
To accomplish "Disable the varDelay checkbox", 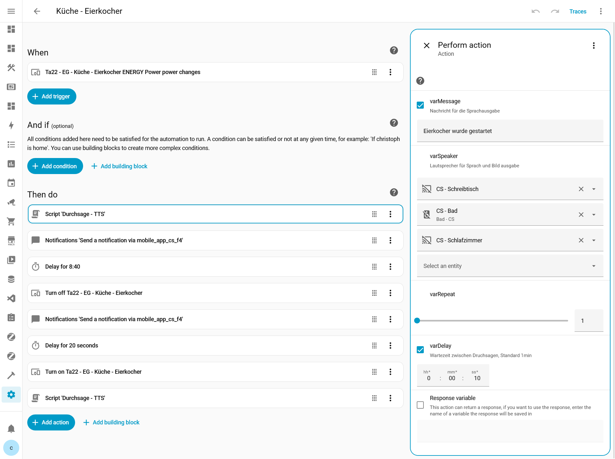I will tap(420, 350).
